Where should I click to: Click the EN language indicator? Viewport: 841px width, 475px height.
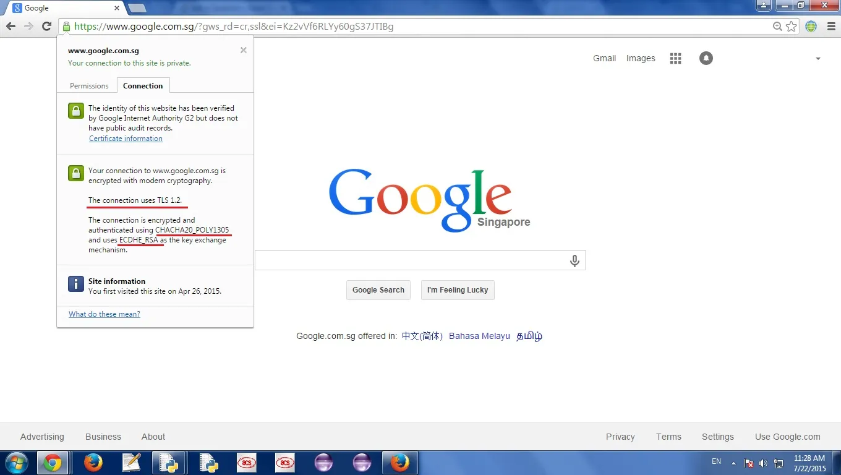tap(717, 461)
